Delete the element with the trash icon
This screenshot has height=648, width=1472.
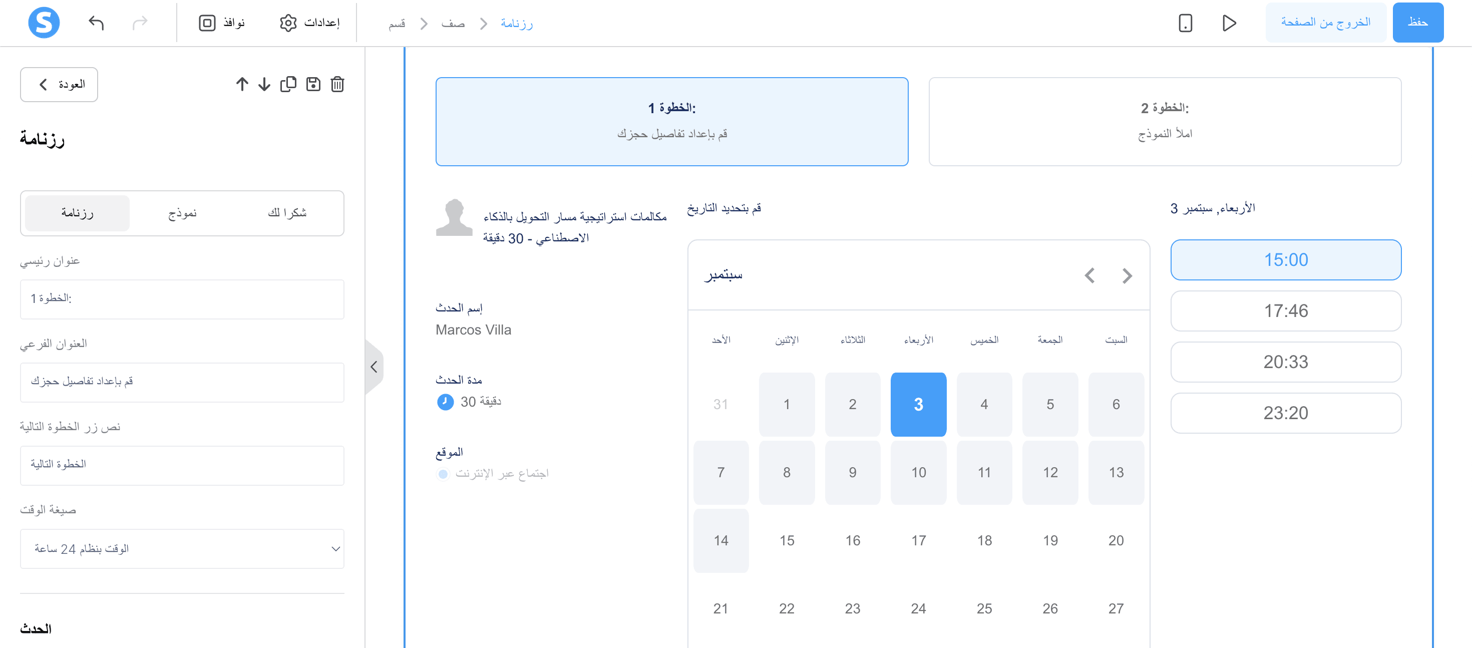(x=337, y=84)
